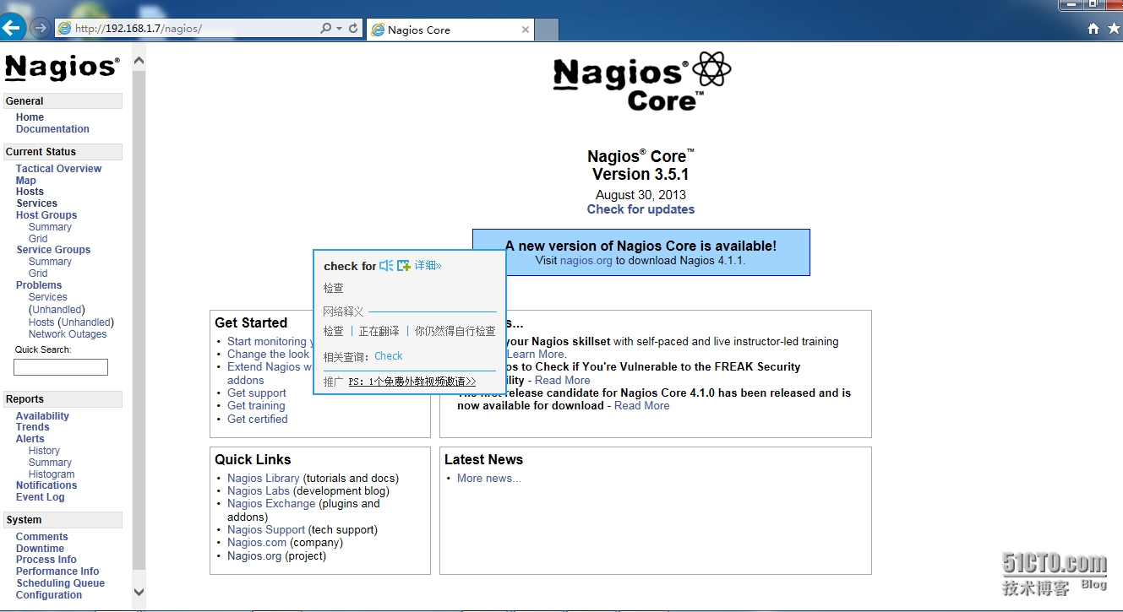Click Get training in Get Started
The height and width of the screenshot is (612, 1123).
click(x=256, y=406)
